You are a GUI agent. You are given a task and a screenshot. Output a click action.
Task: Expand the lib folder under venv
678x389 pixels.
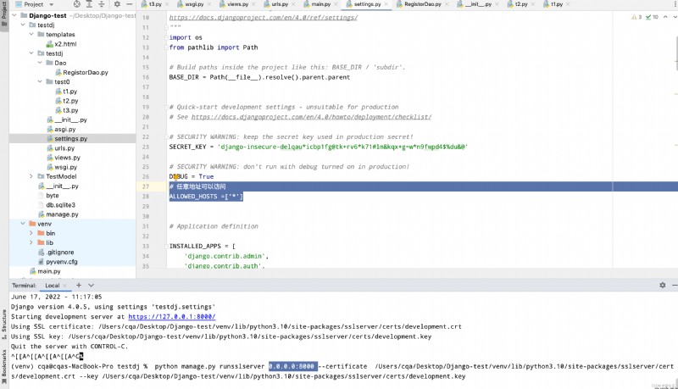point(31,242)
